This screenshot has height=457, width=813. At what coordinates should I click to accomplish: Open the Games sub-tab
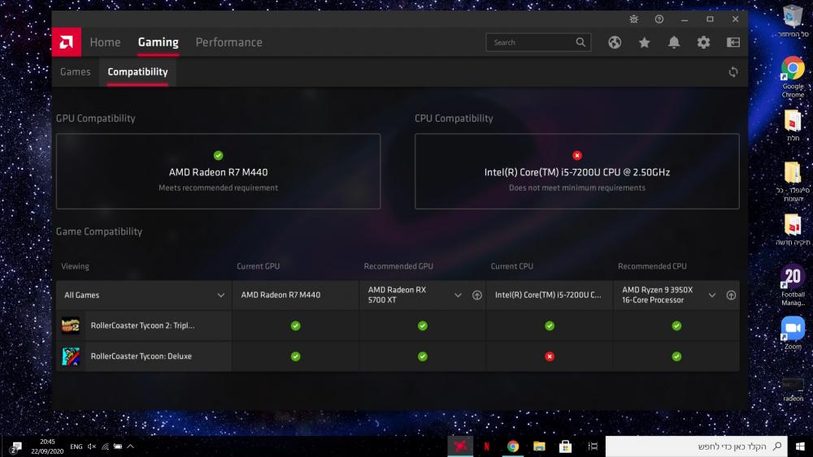(x=75, y=72)
